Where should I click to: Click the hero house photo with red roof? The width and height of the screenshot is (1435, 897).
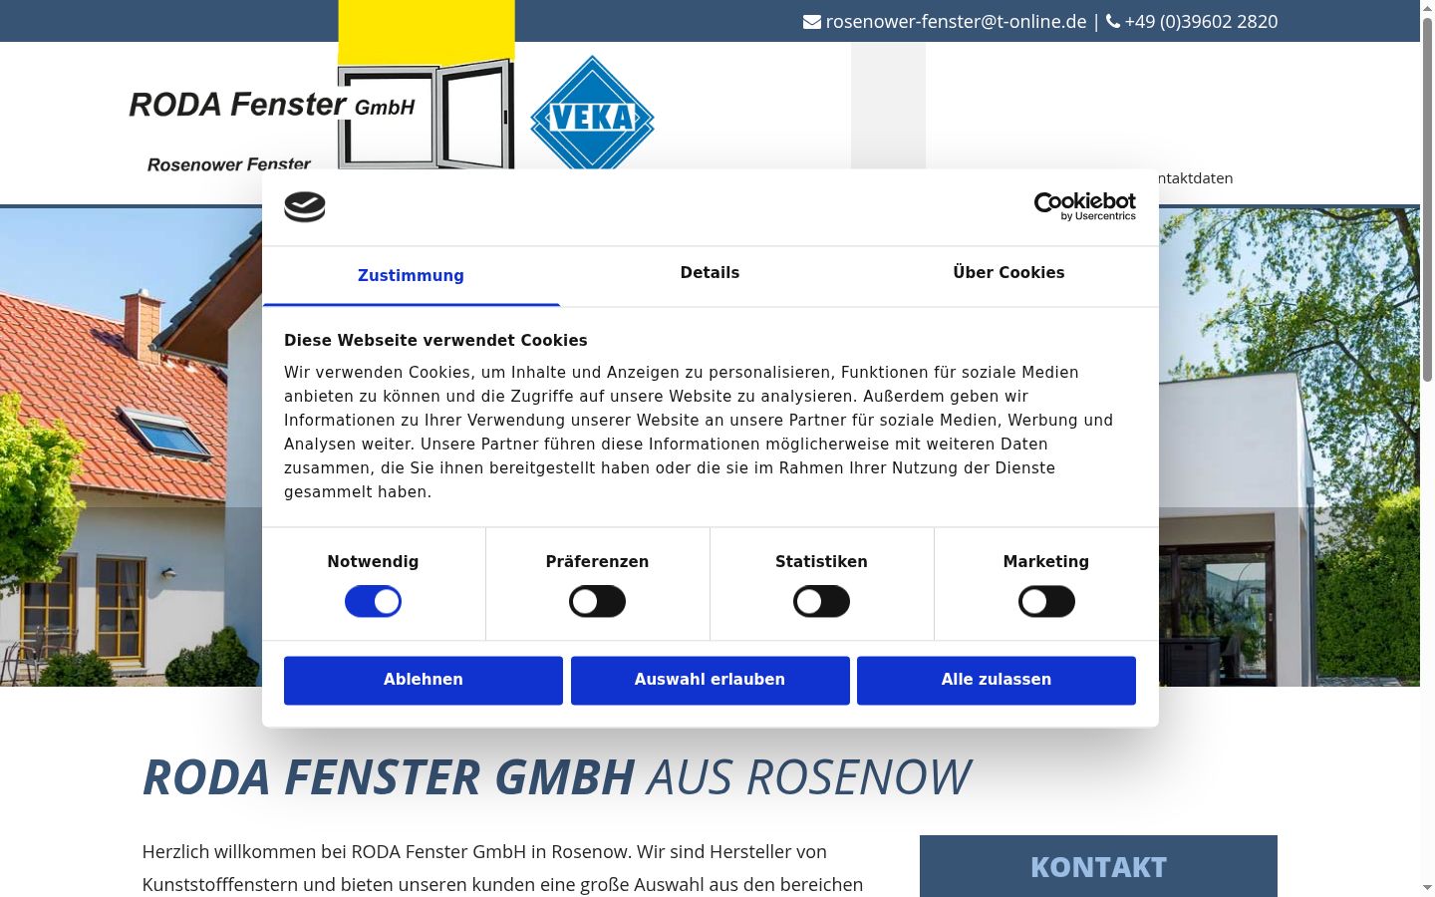(x=131, y=447)
